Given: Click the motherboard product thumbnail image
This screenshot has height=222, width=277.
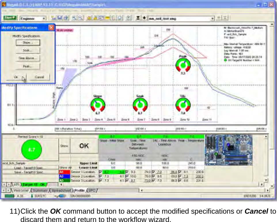Looking at the screenshot, I should click(229, 150).
